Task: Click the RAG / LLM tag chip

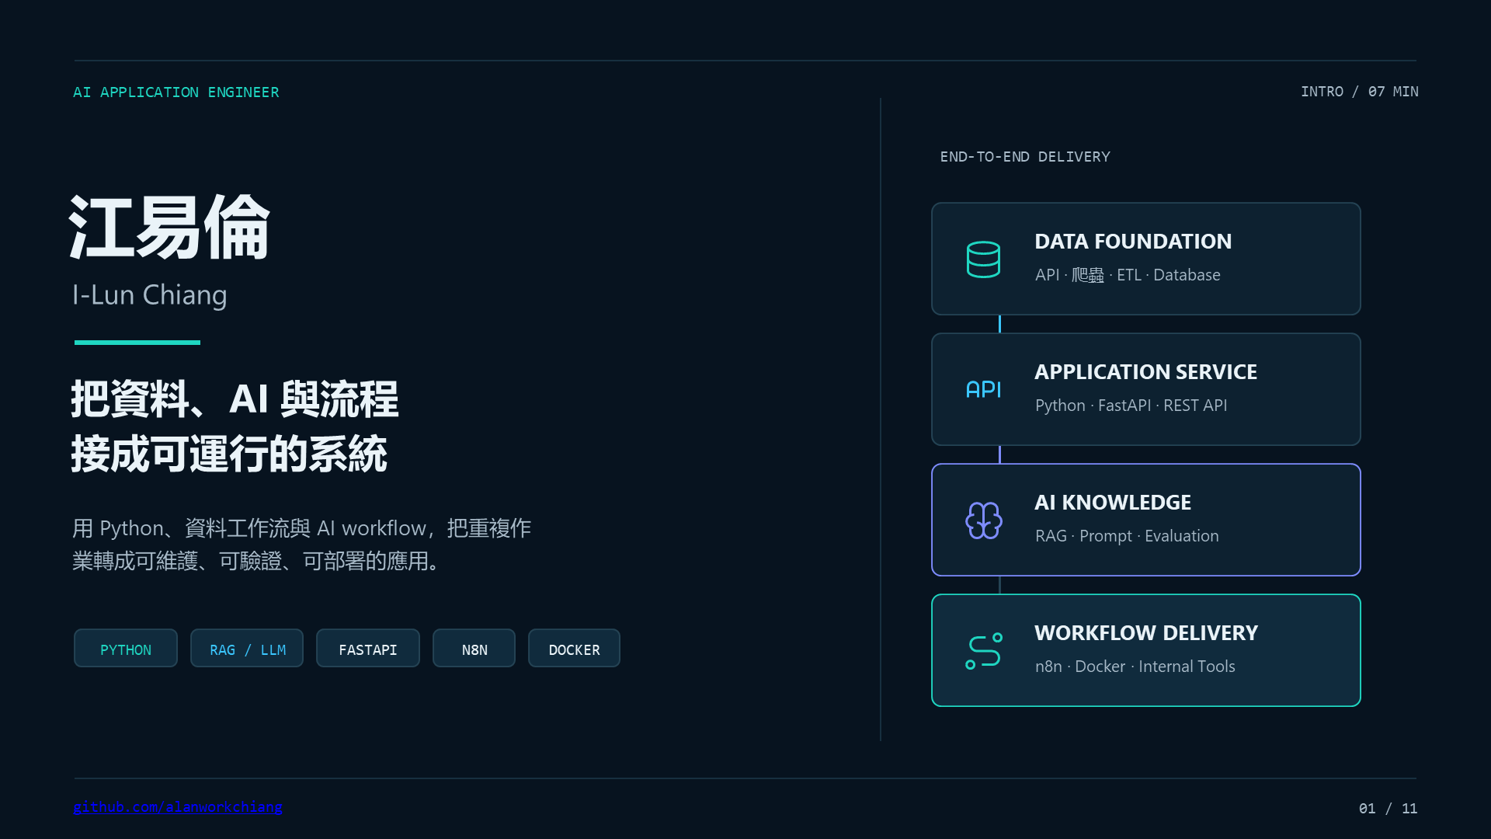Action: tap(247, 649)
